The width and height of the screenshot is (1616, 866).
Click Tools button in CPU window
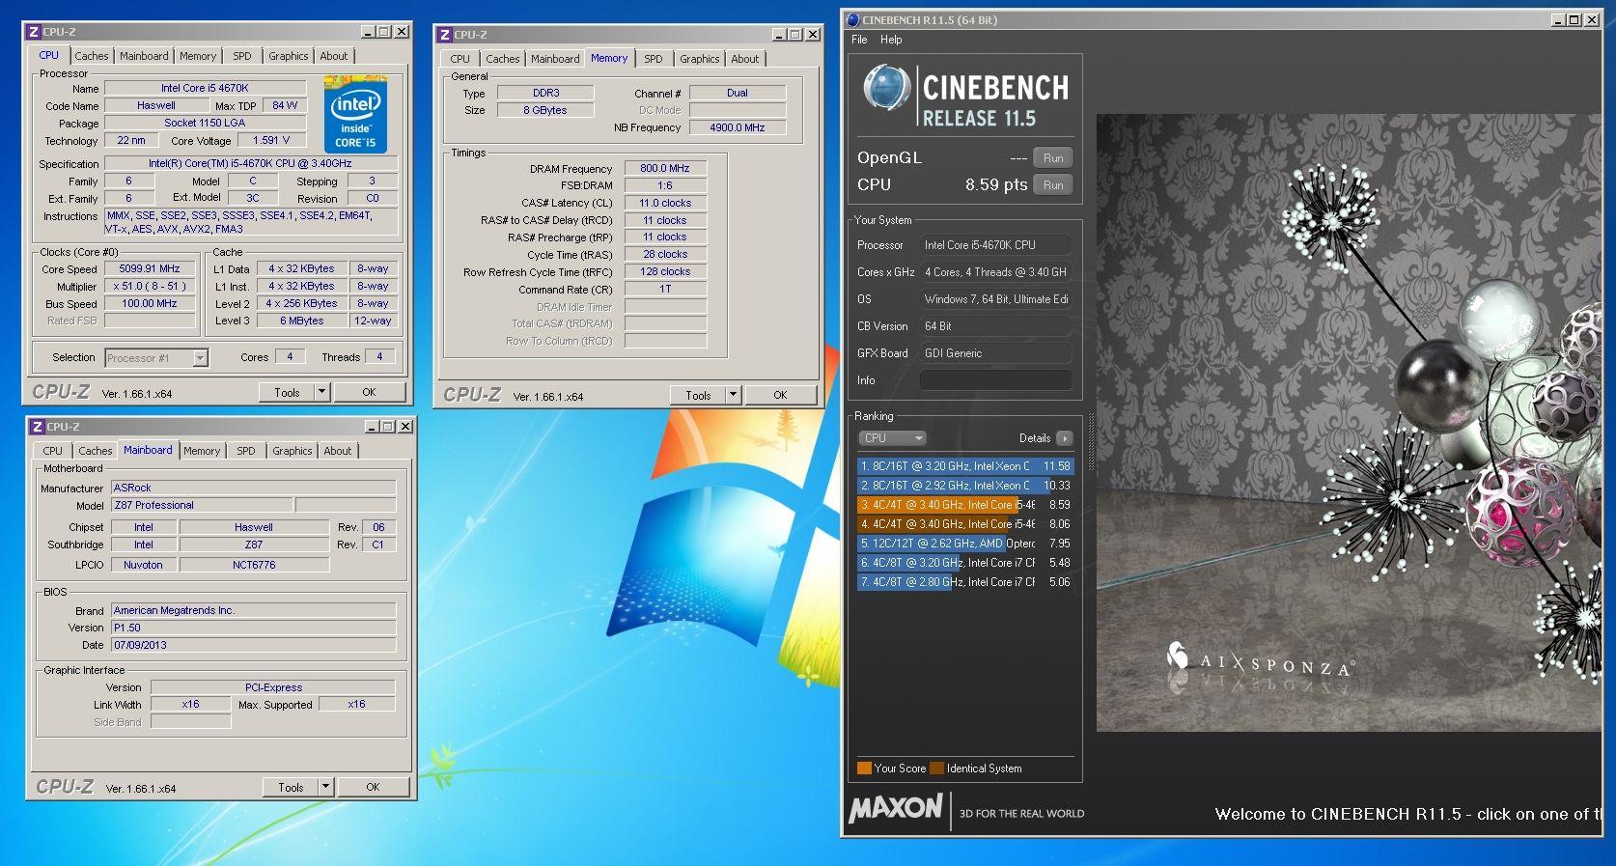point(287,392)
